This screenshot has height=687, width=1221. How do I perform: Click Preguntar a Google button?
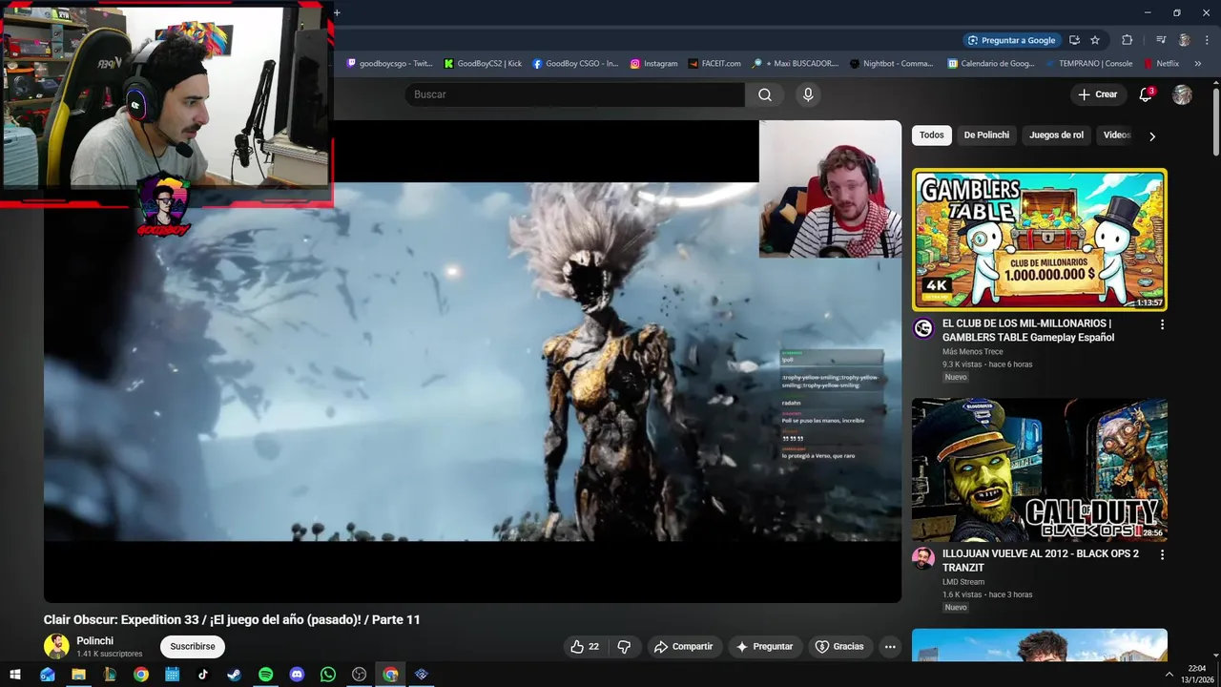(x=1011, y=40)
